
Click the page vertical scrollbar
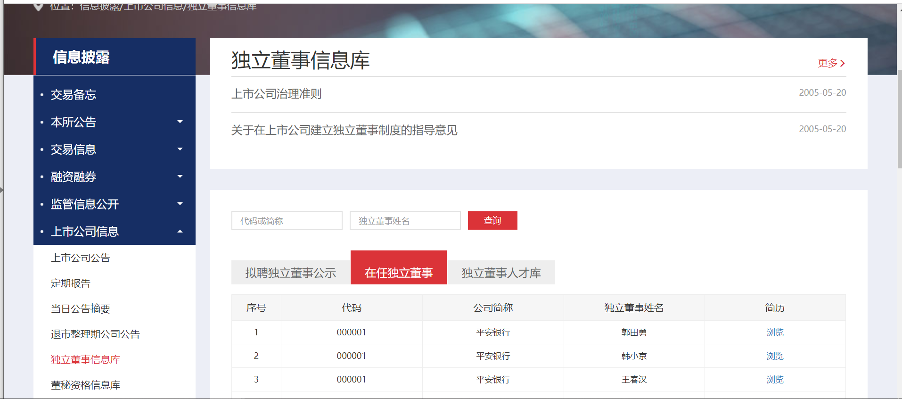click(x=899, y=118)
